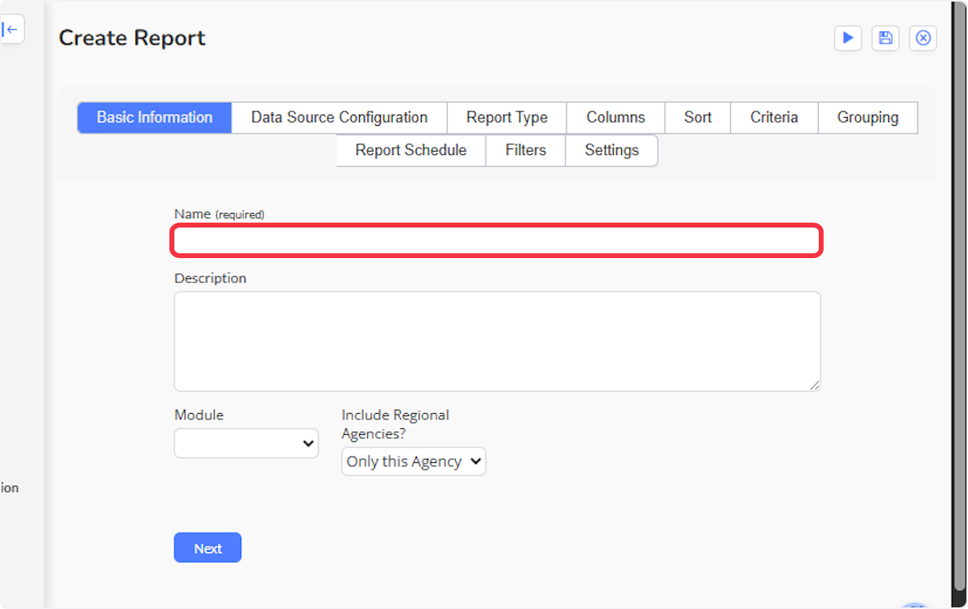The height and width of the screenshot is (609, 968).
Task: Expand the Include Regional Agencies dropdown
Action: coord(414,461)
